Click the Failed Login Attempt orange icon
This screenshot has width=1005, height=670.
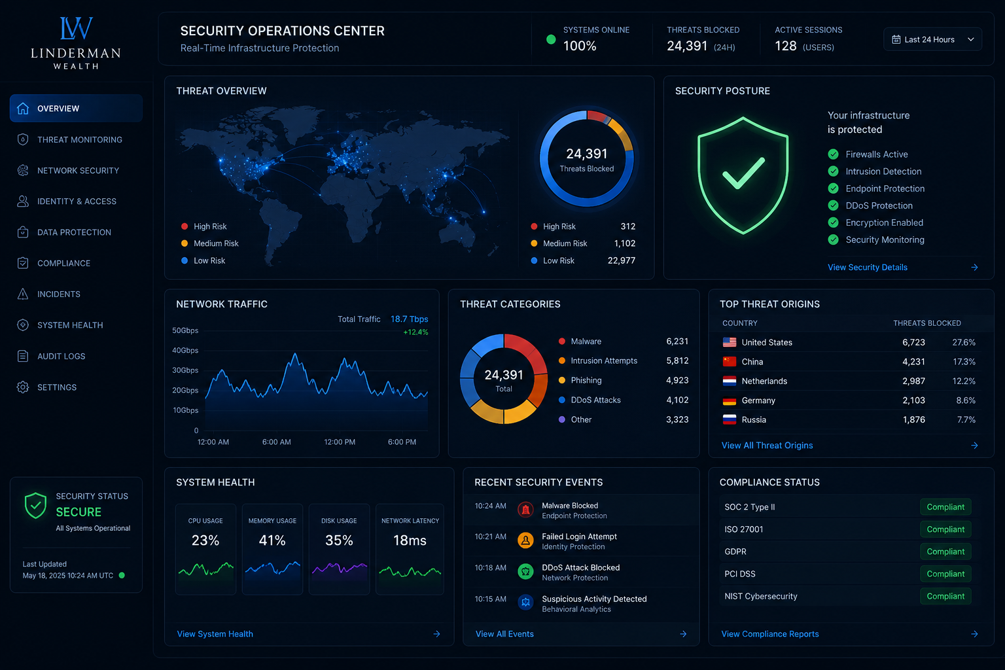pyautogui.click(x=525, y=540)
